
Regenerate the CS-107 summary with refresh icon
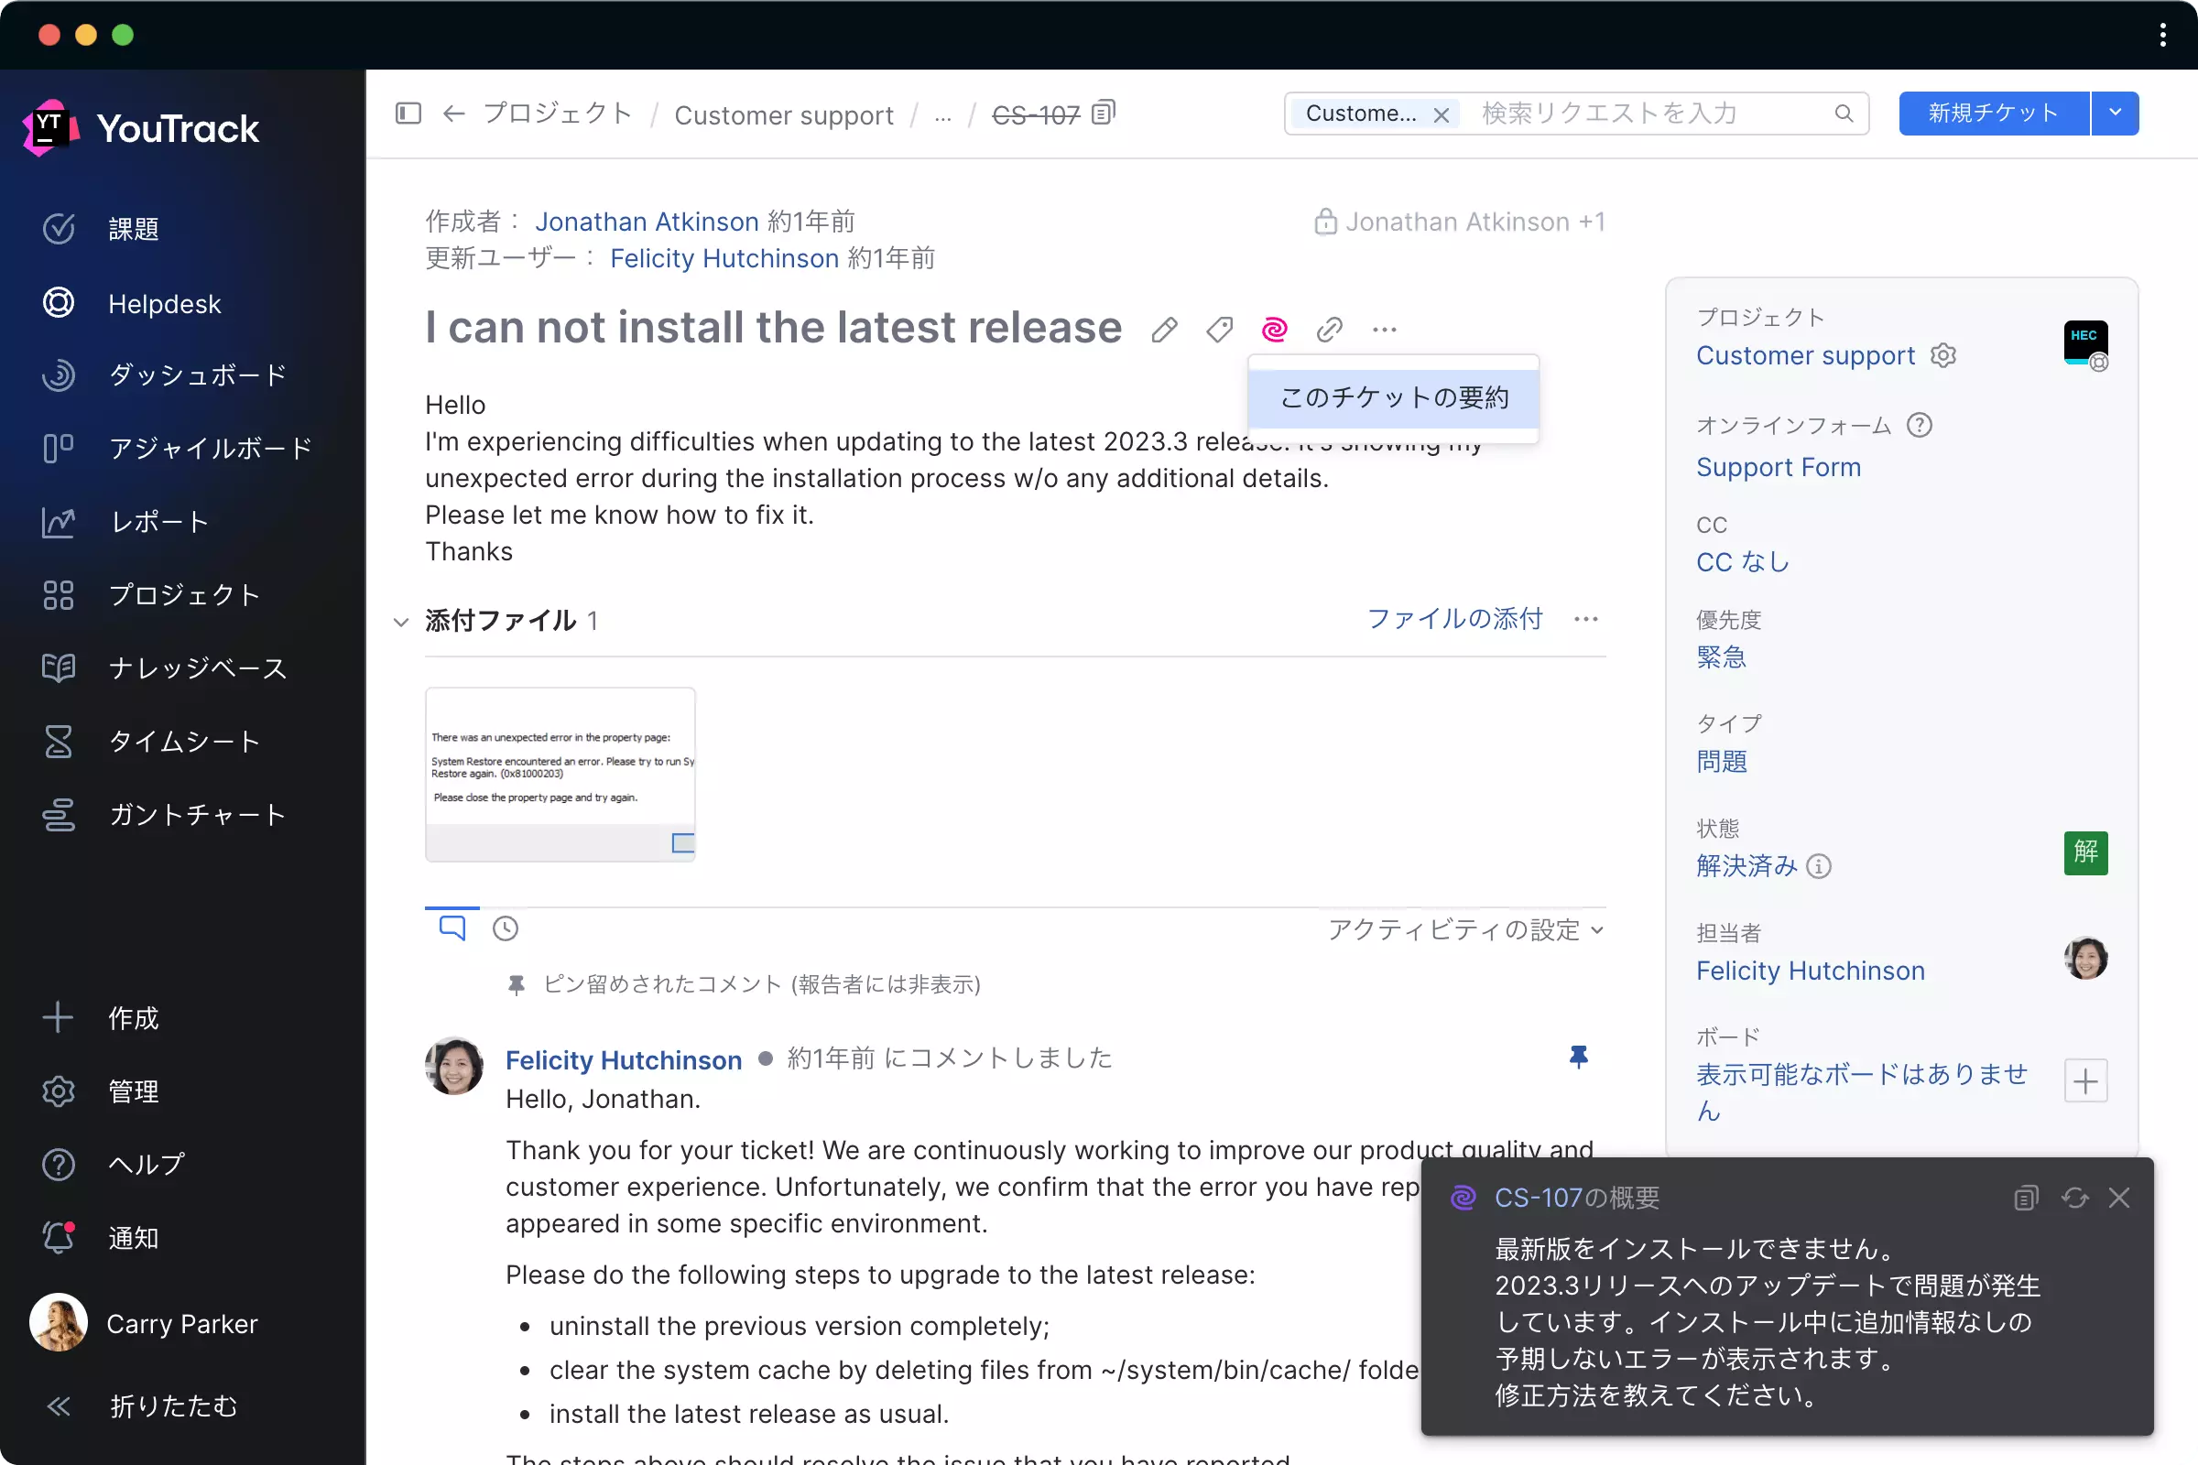click(2074, 1198)
